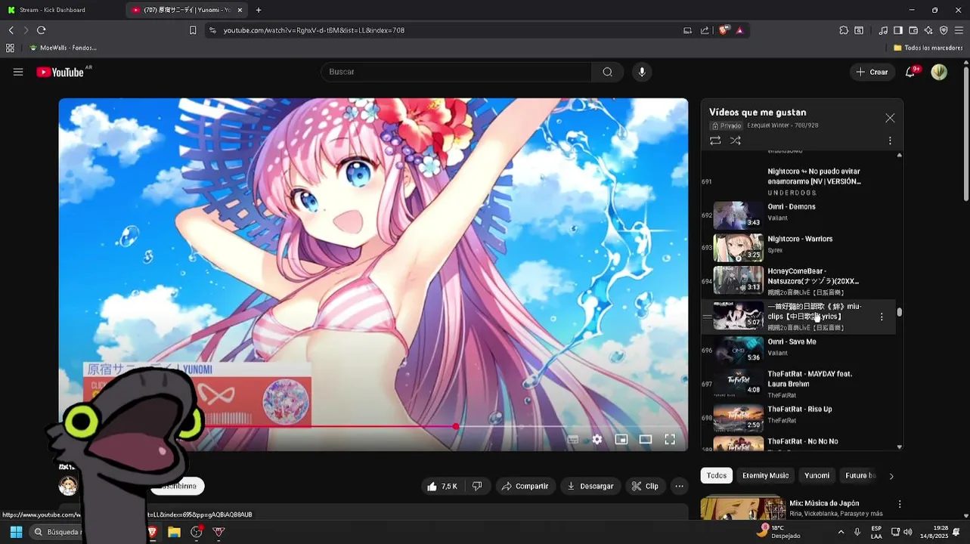
Task: Open video player settings gear
Action: pyautogui.click(x=597, y=439)
